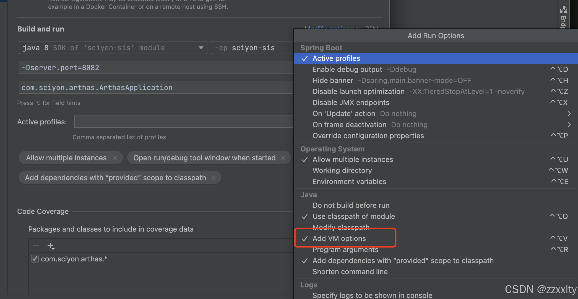The width and height of the screenshot is (578, 299).
Task: Remove the 'Allow multiple instances' tag
Action: tap(115, 158)
